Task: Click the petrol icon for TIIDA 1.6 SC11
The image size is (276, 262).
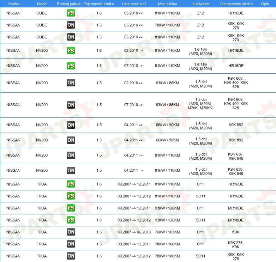Action: pos(71,196)
